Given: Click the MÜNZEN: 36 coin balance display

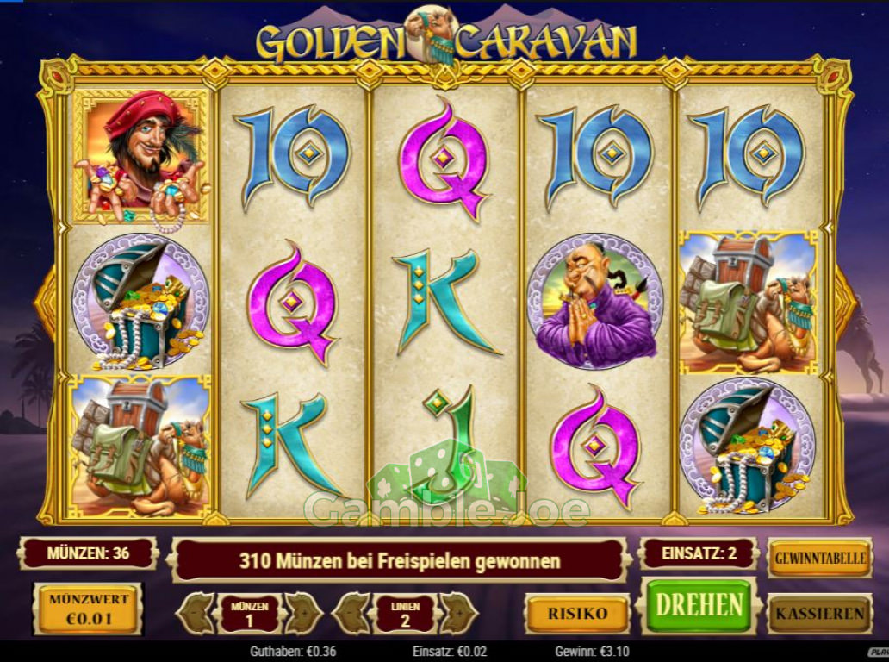Looking at the screenshot, I should tap(89, 553).
